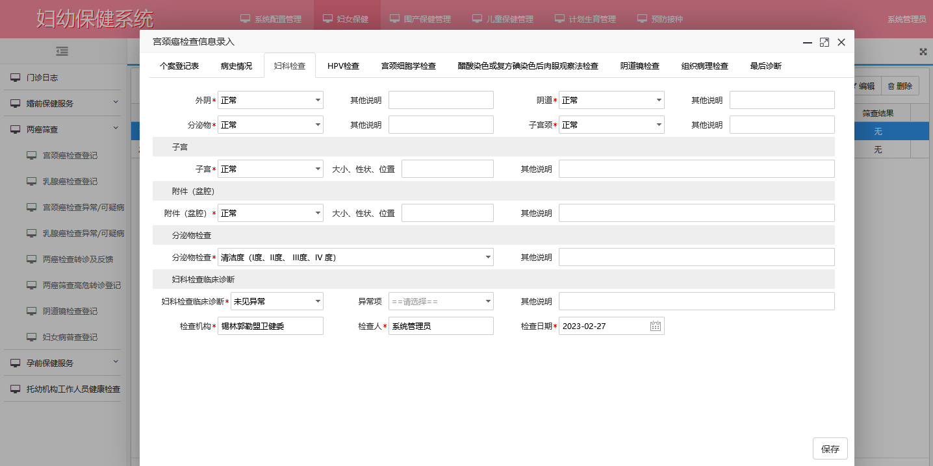Click the monitor icon beside 预防接种
Viewport: 933px width, 466px height.
(642, 19)
